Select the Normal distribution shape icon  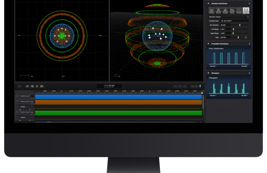[218, 10]
